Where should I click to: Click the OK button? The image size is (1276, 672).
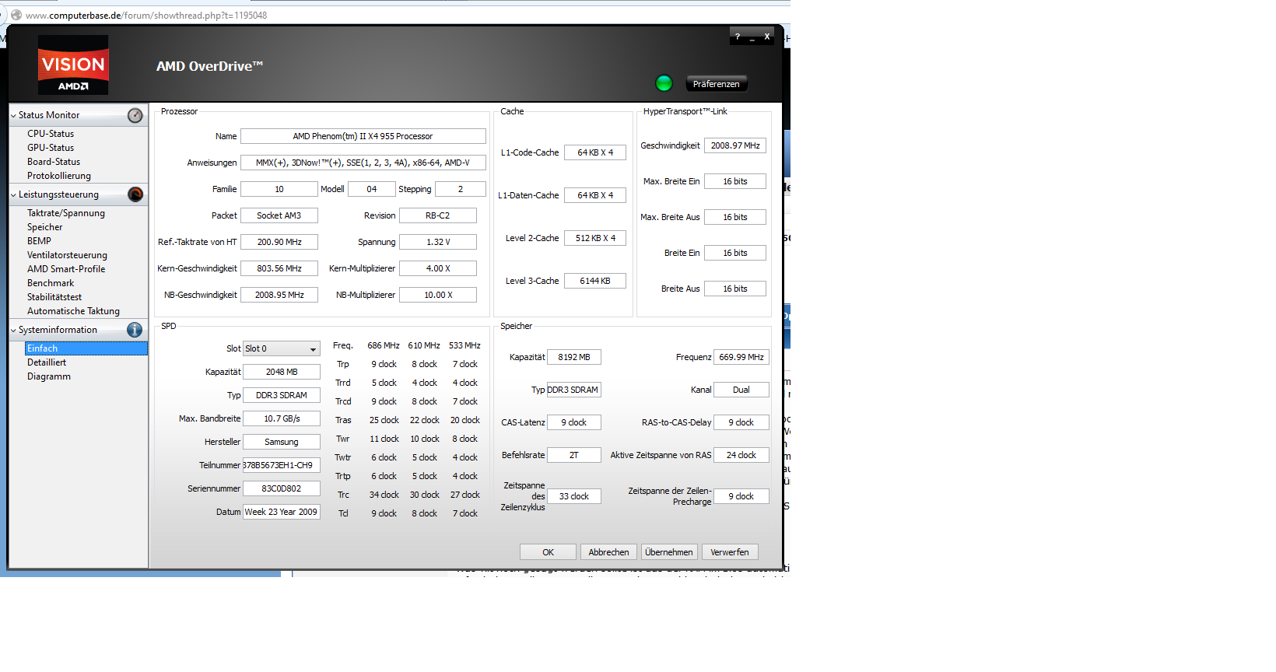click(x=548, y=552)
